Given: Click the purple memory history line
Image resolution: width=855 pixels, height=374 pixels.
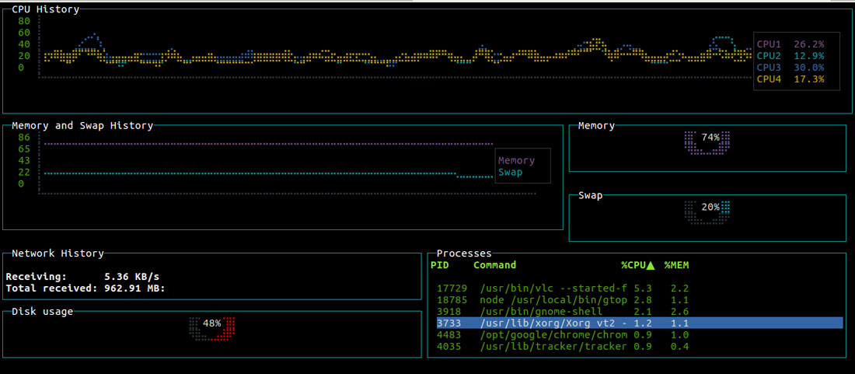Looking at the screenshot, I should [x=268, y=144].
